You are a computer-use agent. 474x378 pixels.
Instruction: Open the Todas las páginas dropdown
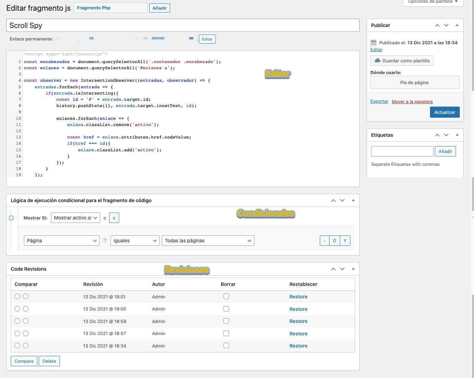(208, 241)
